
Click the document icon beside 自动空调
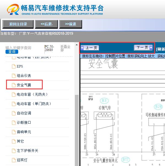pyautogui.click(x=14, y=113)
